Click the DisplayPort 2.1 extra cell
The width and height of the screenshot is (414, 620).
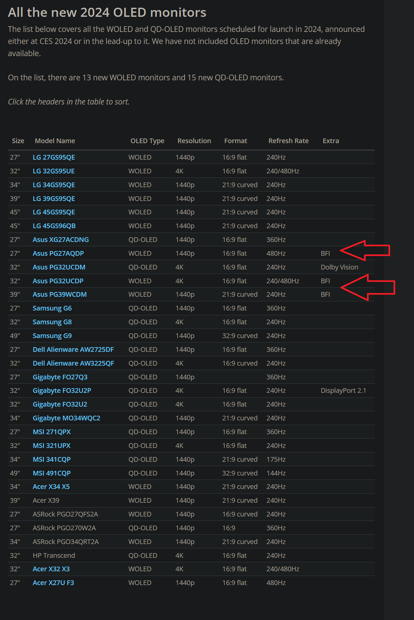click(x=343, y=390)
